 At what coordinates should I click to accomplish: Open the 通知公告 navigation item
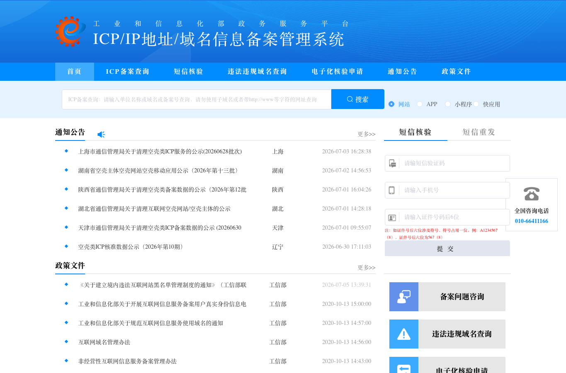[x=403, y=72]
